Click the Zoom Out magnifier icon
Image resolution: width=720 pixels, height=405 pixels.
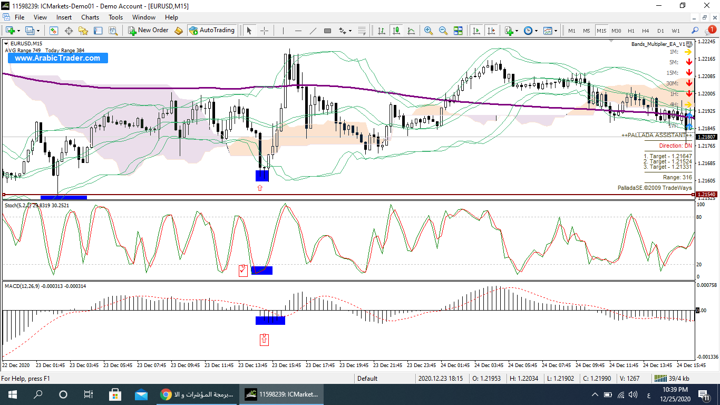tap(443, 31)
